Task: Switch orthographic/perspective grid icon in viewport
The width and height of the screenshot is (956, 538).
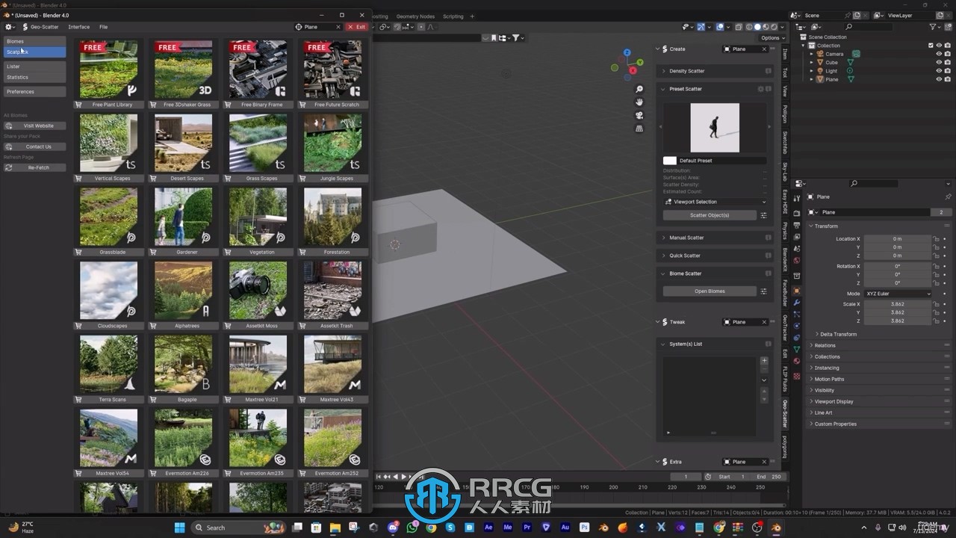Action: [x=639, y=129]
